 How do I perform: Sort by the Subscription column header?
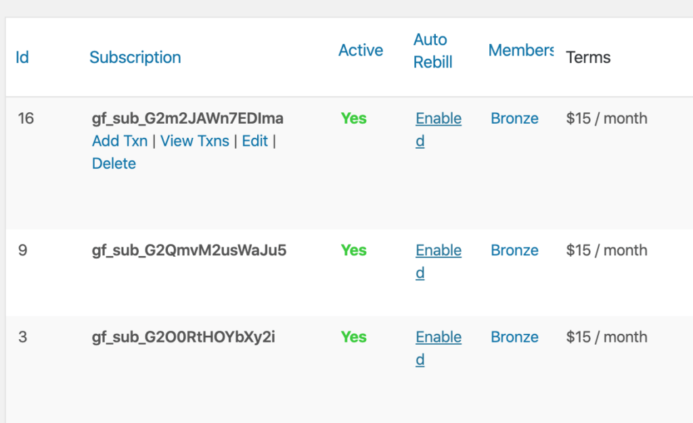pos(135,57)
